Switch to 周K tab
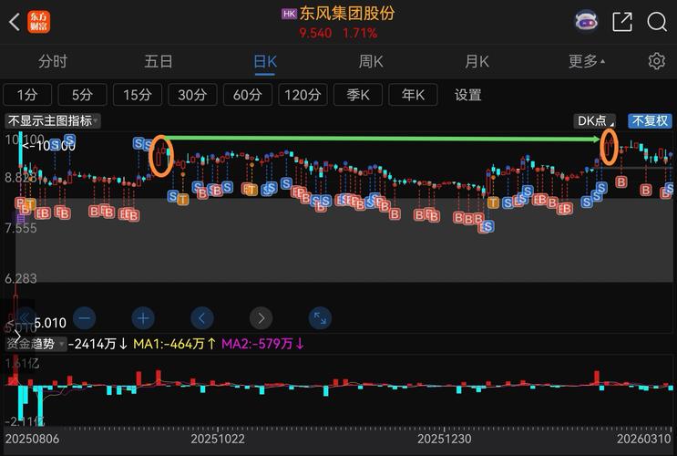Image resolution: width=677 pixels, height=456 pixels. pos(371,61)
